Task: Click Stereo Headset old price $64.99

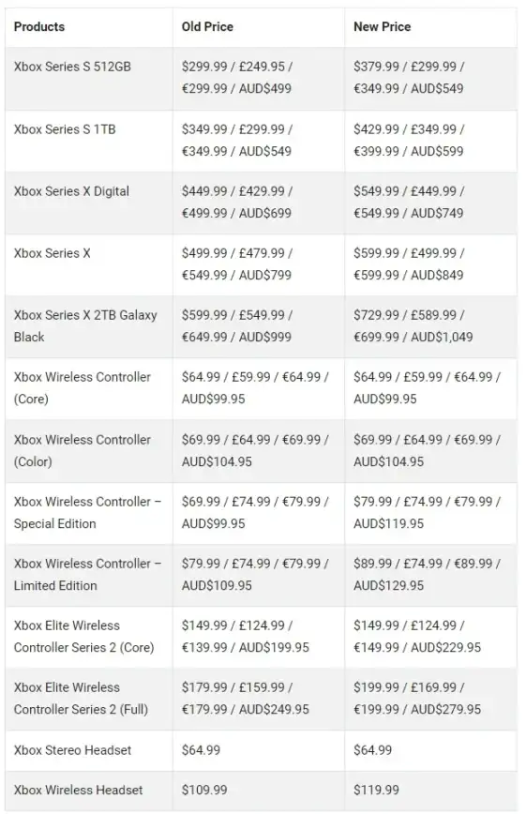Action: point(201,750)
